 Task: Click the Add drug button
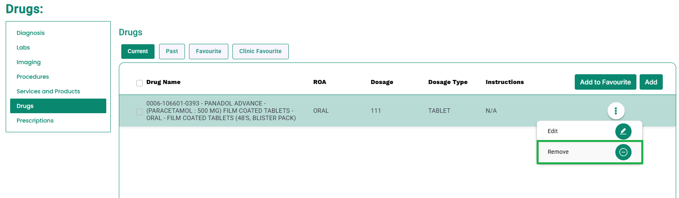[x=651, y=82]
